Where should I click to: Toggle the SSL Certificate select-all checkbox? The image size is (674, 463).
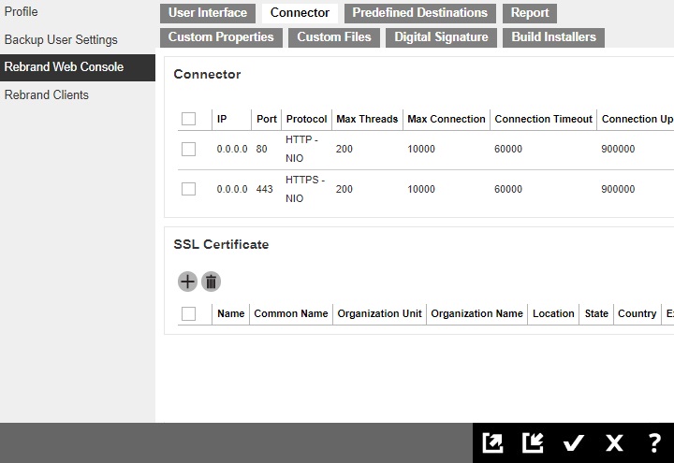(188, 313)
